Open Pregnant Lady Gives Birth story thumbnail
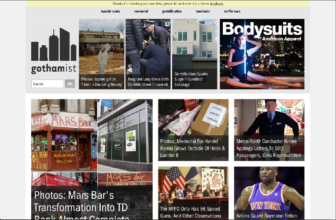 point(148,54)
